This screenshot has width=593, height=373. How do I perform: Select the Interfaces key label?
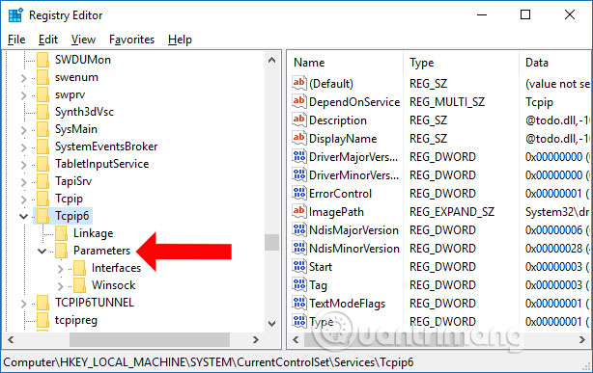coord(116,268)
